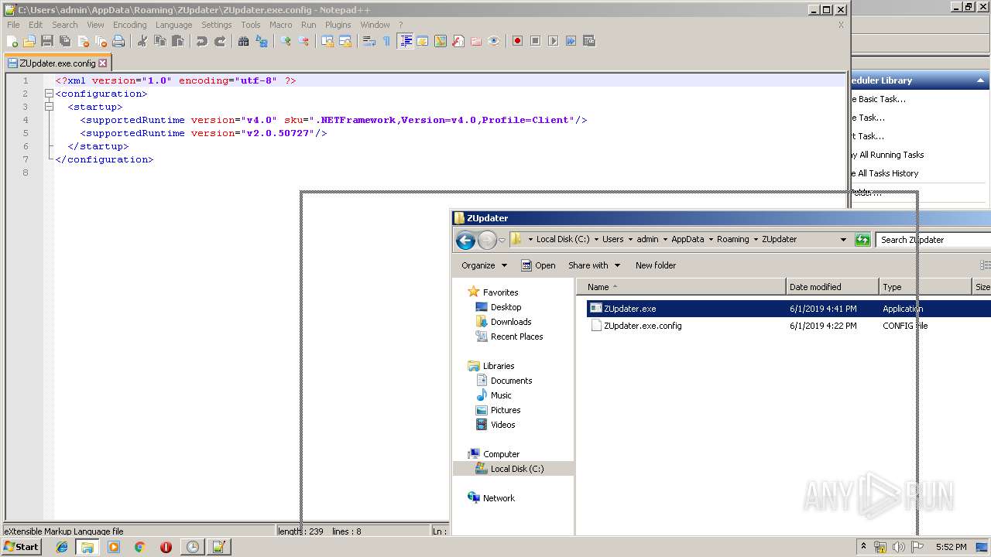Viewport: 991px width, 557px height.
Task: Click the Save All toolbar icon
Action: point(65,41)
